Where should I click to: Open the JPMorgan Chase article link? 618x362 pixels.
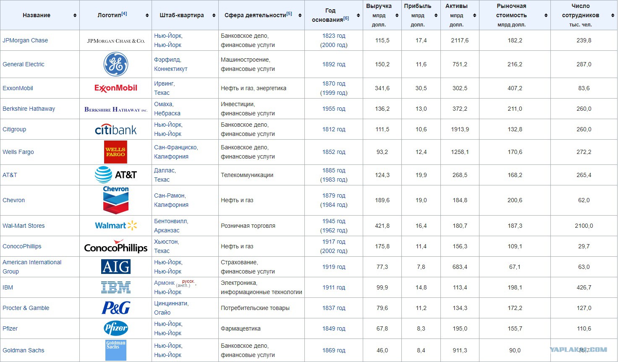tap(25, 40)
